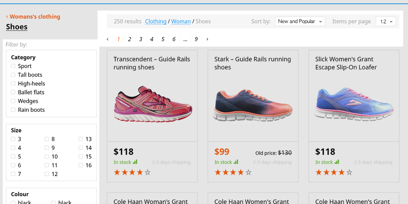Click In stock label on Slick Loafer
The image size is (408, 204).
tap(324, 162)
